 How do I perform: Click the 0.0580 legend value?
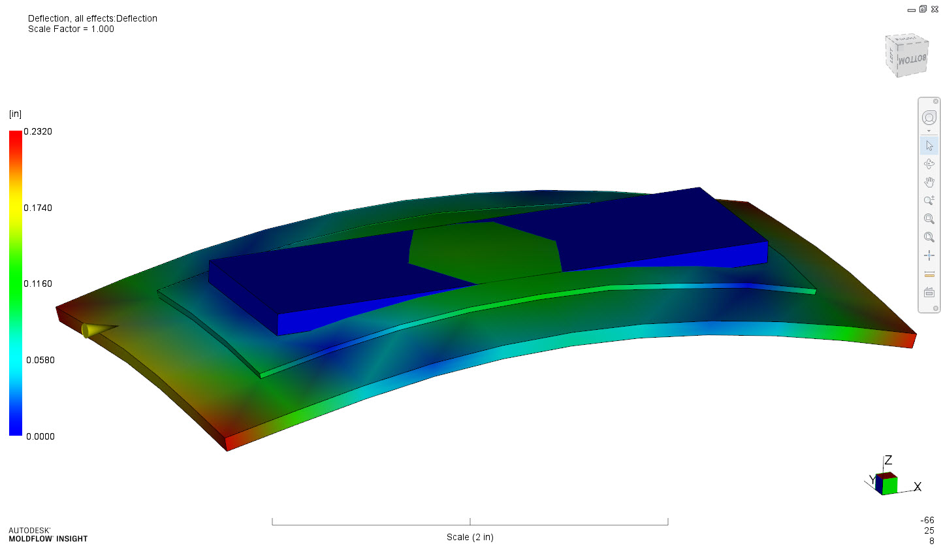[x=40, y=360]
